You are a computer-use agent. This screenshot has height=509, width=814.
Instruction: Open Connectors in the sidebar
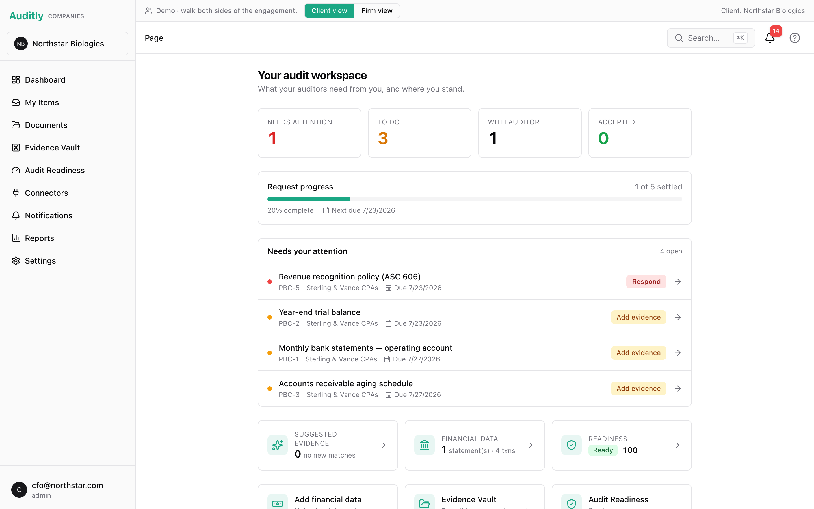tap(68, 193)
